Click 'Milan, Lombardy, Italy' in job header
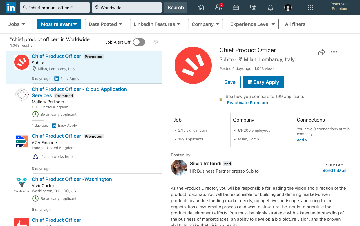The image size is (360, 226). 269,59
